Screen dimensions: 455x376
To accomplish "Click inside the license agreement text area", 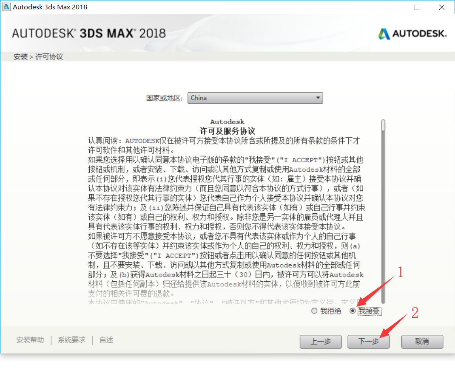I will click(x=226, y=212).
